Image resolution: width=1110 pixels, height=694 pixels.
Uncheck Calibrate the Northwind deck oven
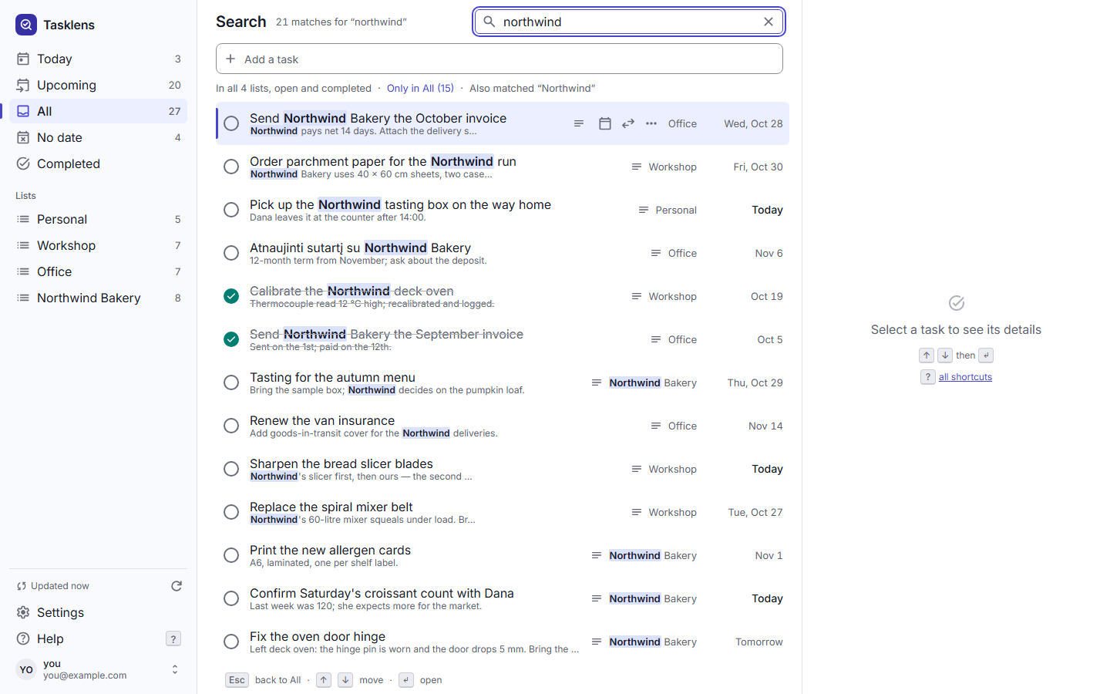[x=231, y=296]
